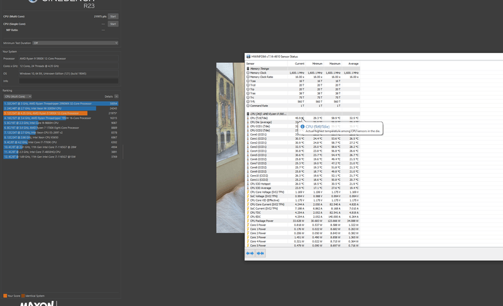503x306 pixels.
Task: Click the thermometer icon beside CPU (Tctl/Tdie)
Action: click(x=248, y=118)
